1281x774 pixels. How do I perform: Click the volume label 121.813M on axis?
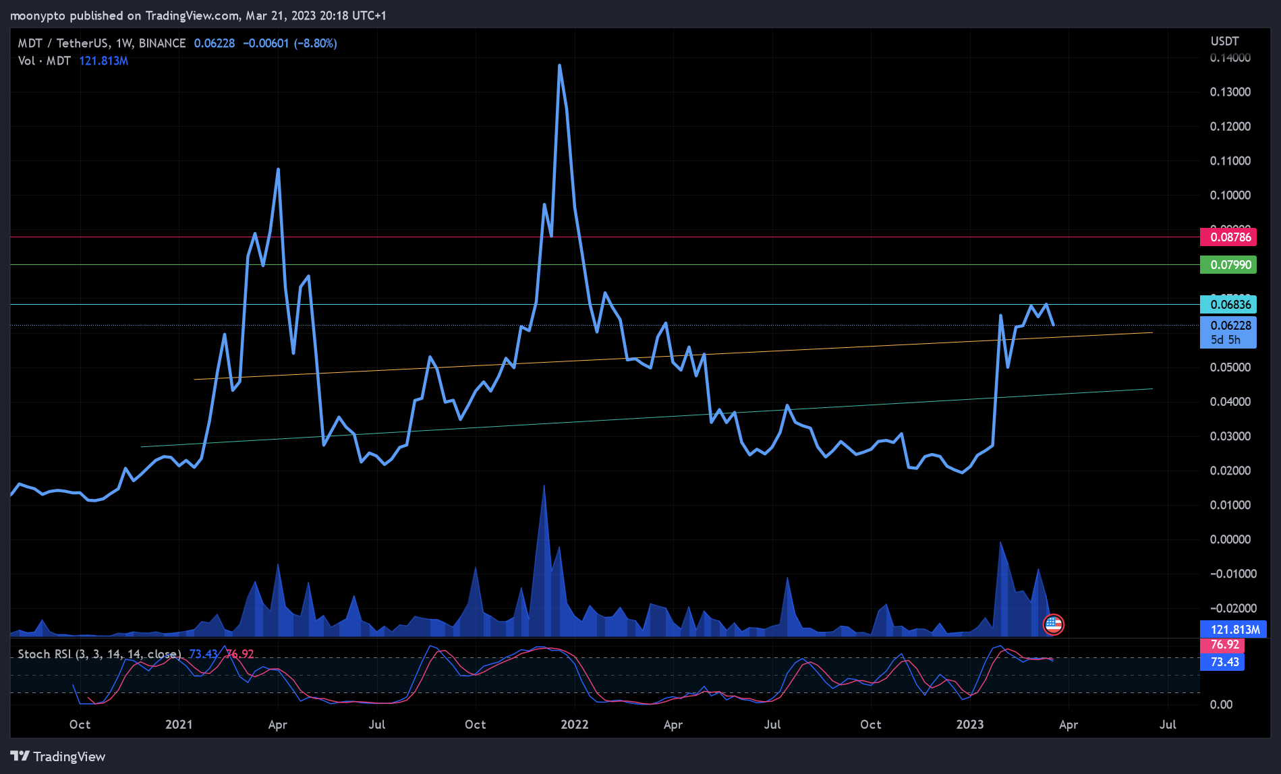pyautogui.click(x=1234, y=630)
